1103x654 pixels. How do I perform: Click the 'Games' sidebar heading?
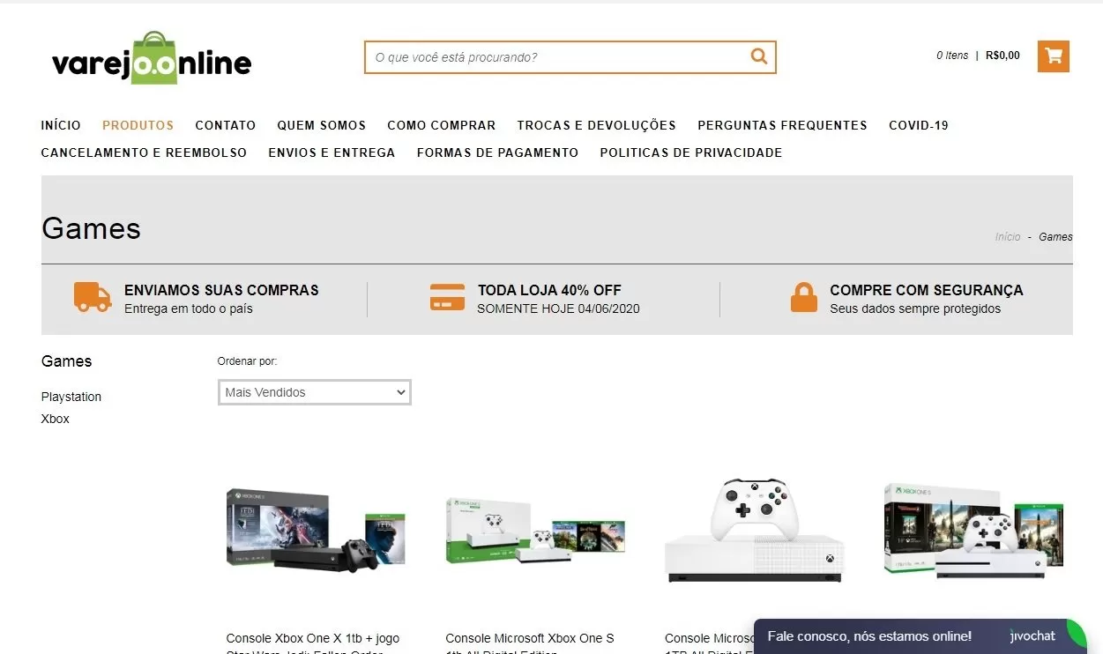click(x=66, y=361)
